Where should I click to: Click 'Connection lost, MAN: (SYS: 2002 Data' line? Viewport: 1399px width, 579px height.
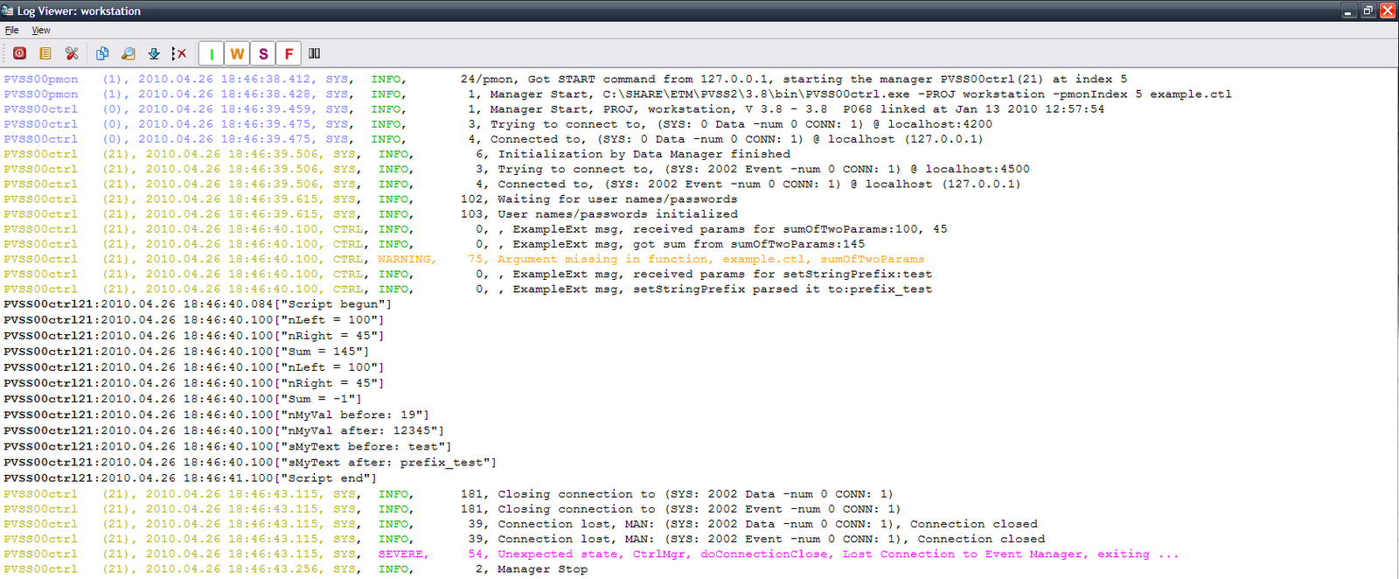pyautogui.click(x=521, y=524)
